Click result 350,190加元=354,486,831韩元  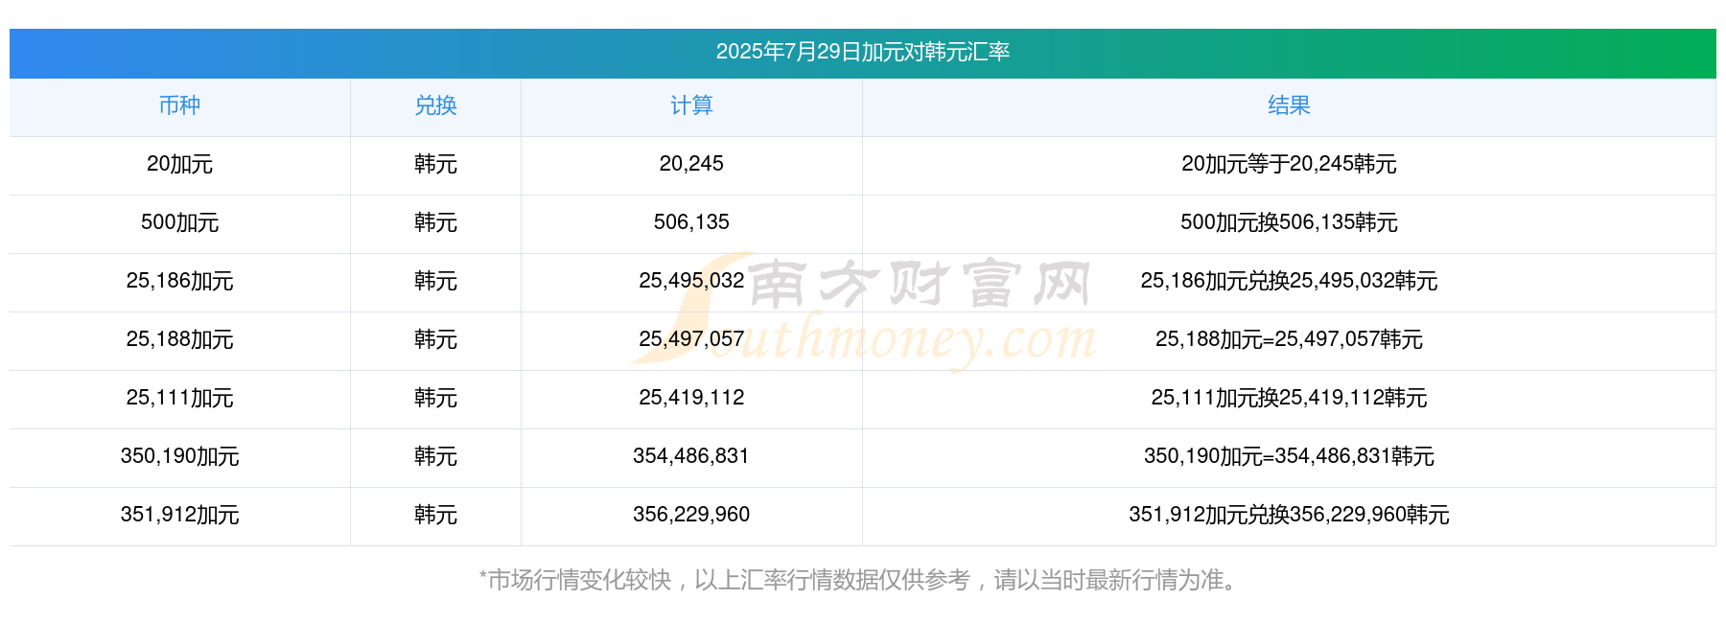[1289, 456]
